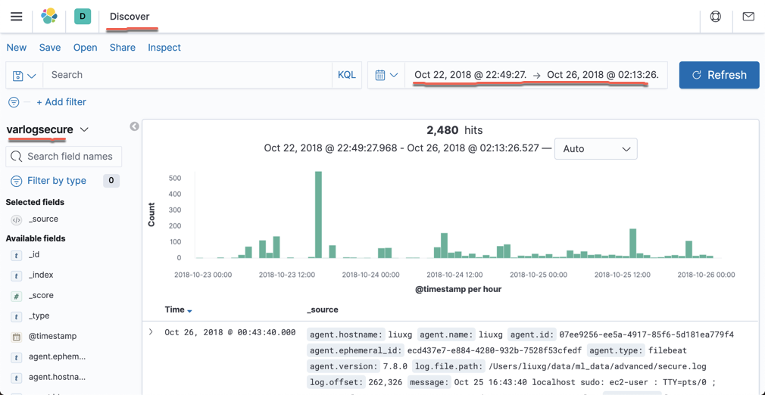Viewport: 765px width, 395px height.
Task: Click the _score number type icon
Action: [x=17, y=296]
